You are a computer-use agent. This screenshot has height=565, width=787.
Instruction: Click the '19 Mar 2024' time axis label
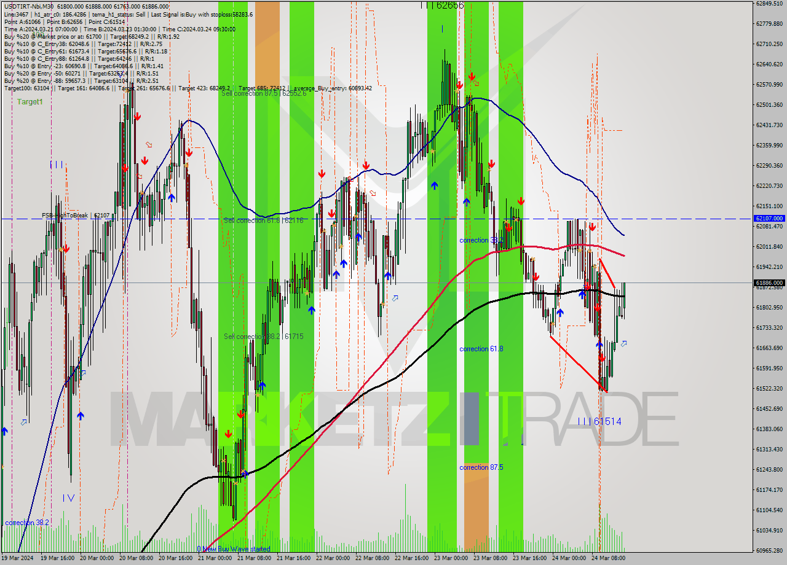click(17, 558)
